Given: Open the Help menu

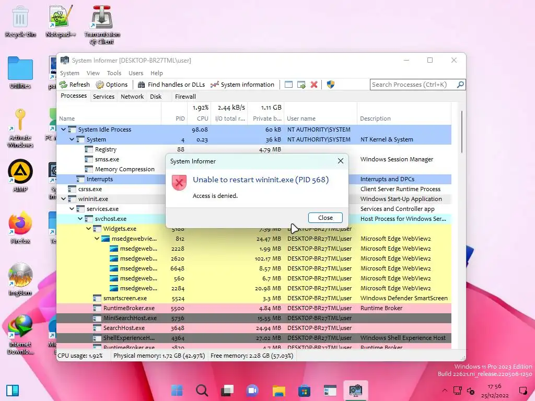Looking at the screenshot, I should [x=157, y=73].
